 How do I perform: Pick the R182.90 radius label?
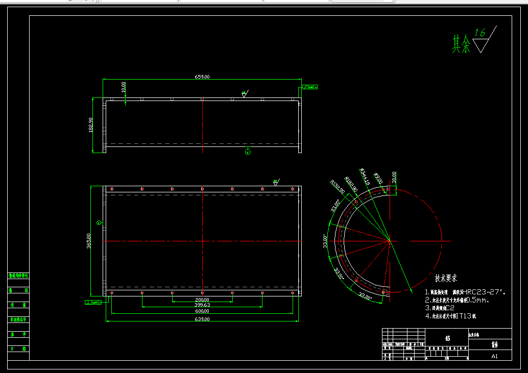pyautogui.click(x=351, y=184)
